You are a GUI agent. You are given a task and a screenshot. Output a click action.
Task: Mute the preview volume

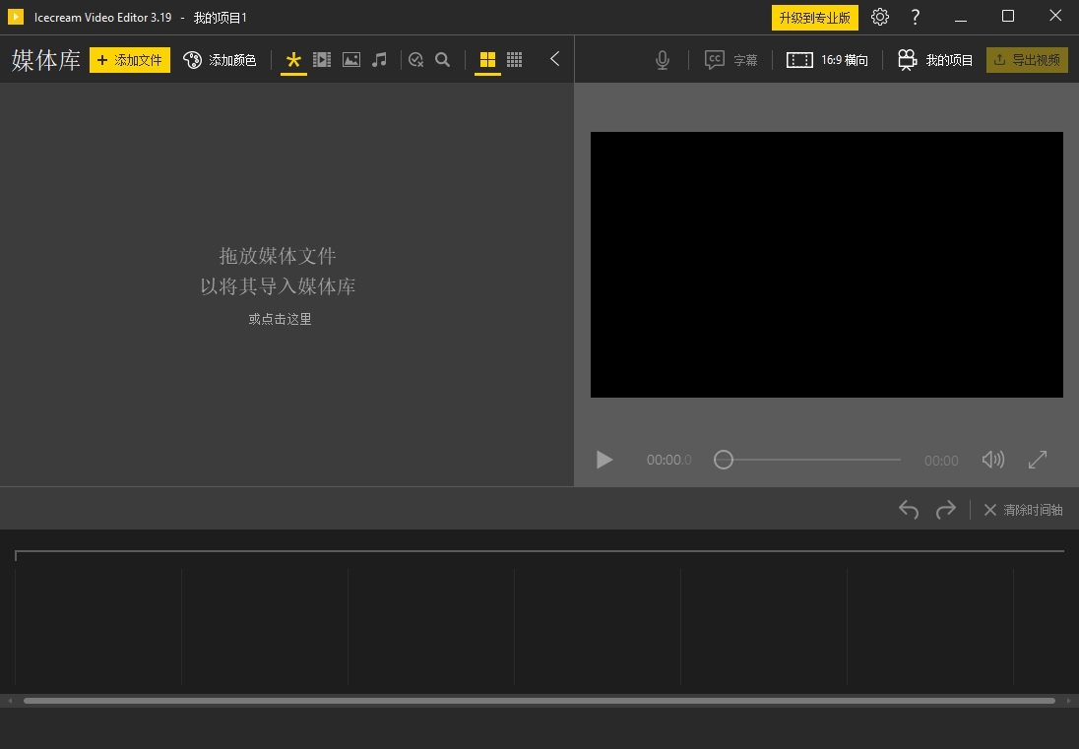(992, 460)
